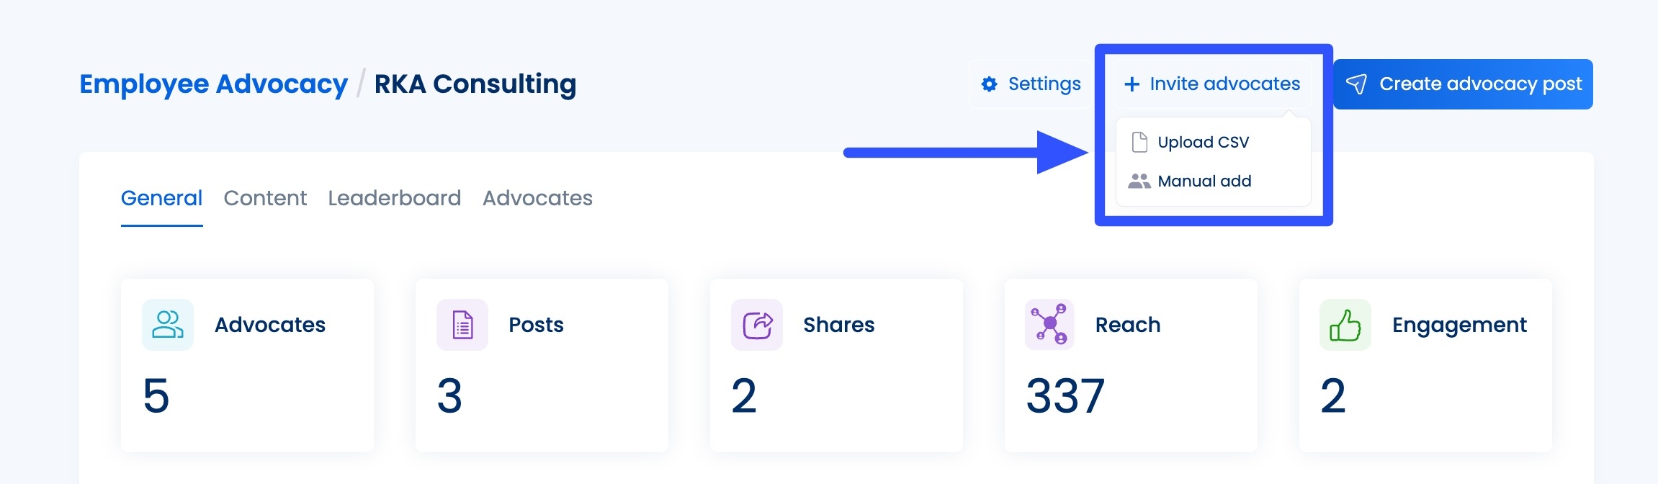Choose Manual add from the menu
The height and width of the screenshot is (484, 1658).
(x=1204, y=181)
